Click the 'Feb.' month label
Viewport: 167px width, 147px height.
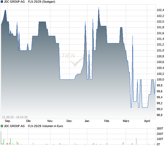(107, 121)
